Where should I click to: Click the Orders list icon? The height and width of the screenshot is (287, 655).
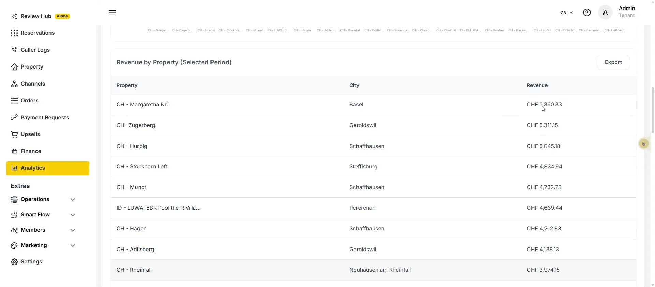click(14, 101)
